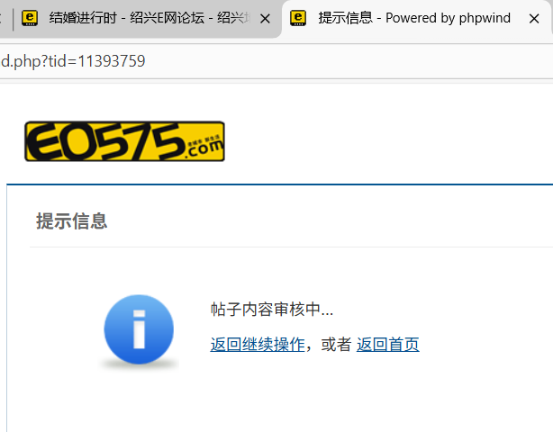
Task: Click the favicon of the 提示信息 tab
Action: tap(298, 18)
